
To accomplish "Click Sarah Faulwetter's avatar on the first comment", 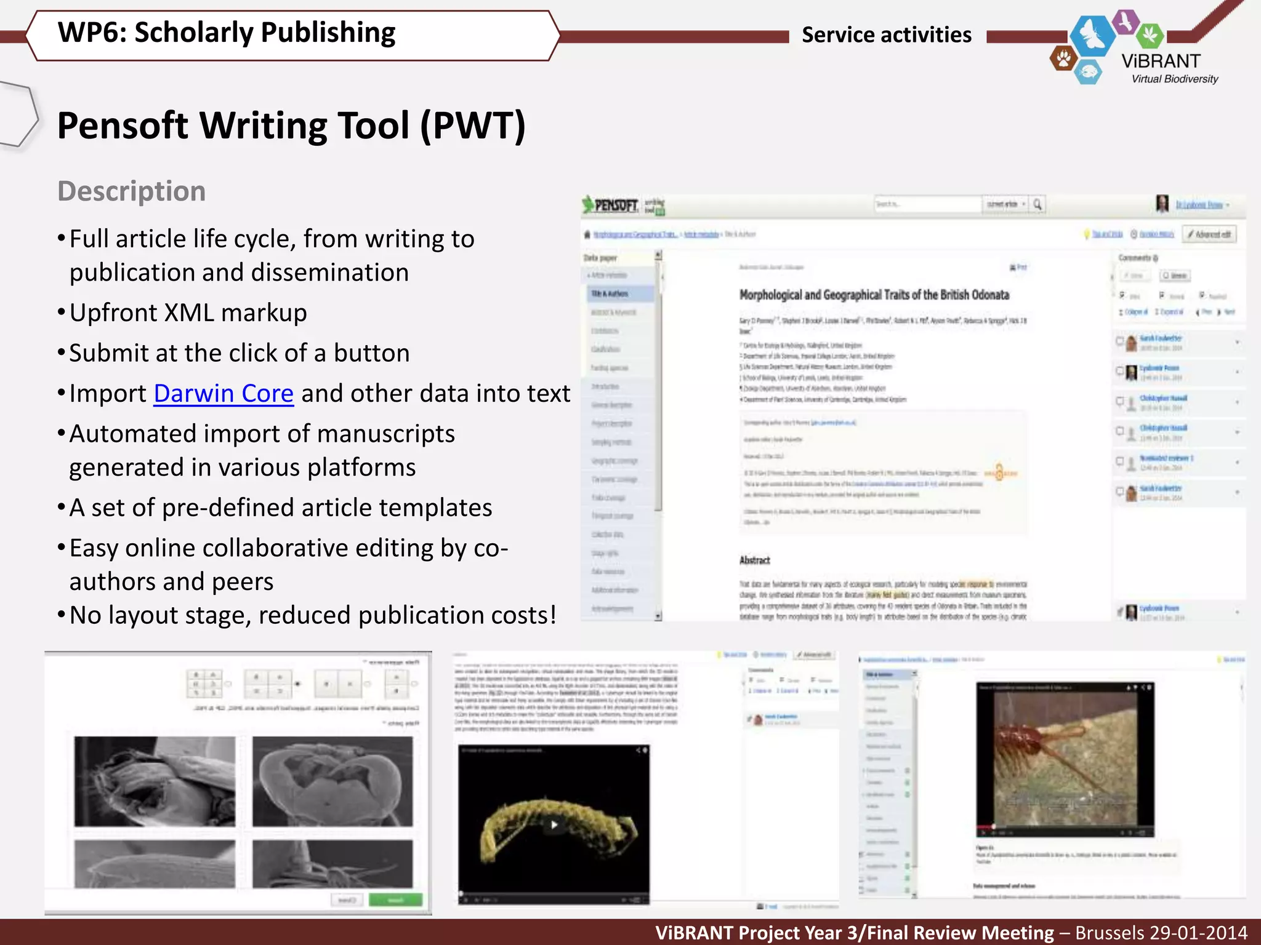I will point(1131,343).
